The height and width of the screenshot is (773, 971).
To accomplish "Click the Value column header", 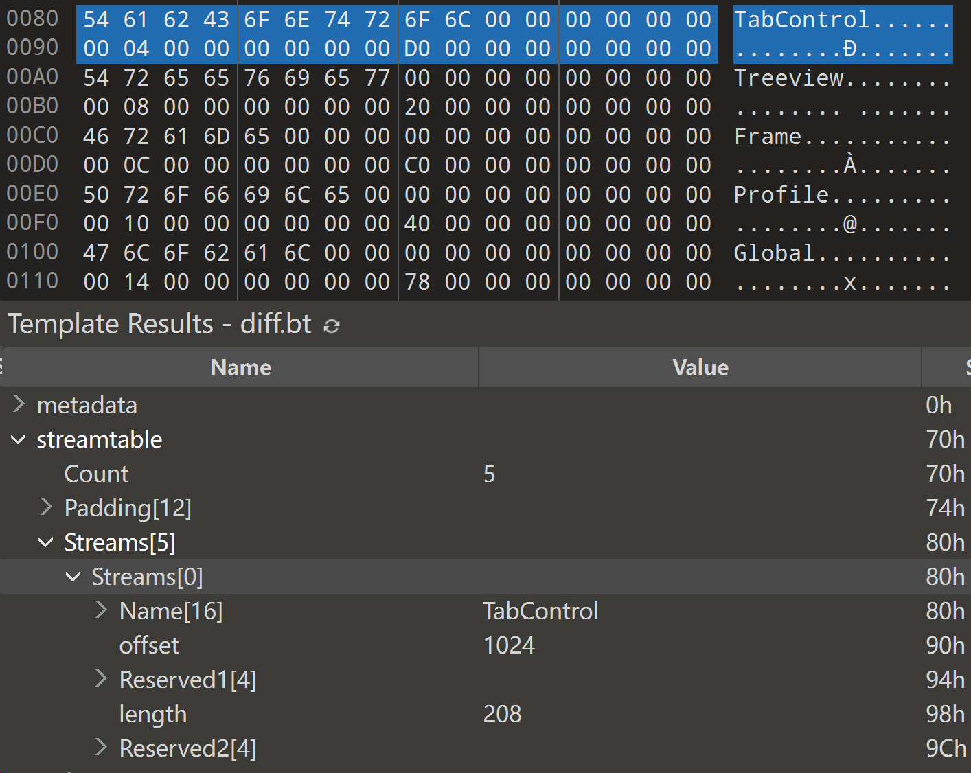I will point(700,367).
